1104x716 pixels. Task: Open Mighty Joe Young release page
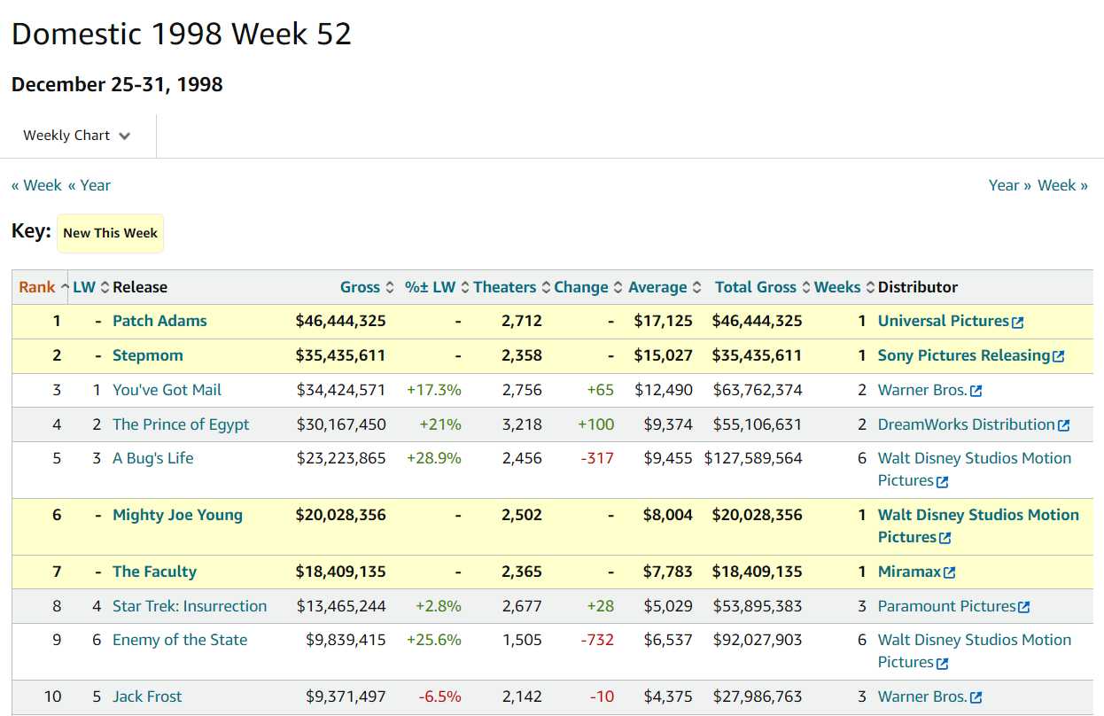pos(177,515)
